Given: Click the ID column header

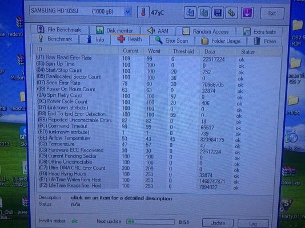Looking at the screenshot, I should [x=77, y=50].
